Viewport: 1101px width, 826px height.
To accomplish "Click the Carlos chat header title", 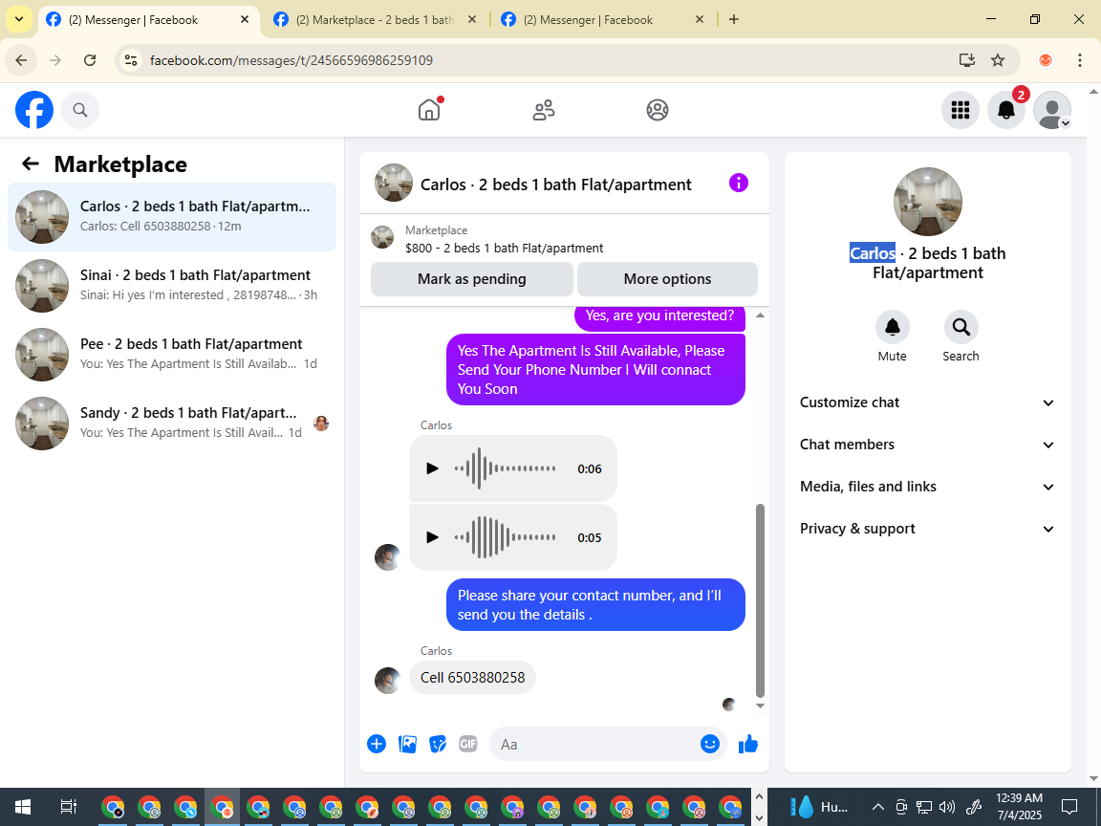I will (555, 184).
